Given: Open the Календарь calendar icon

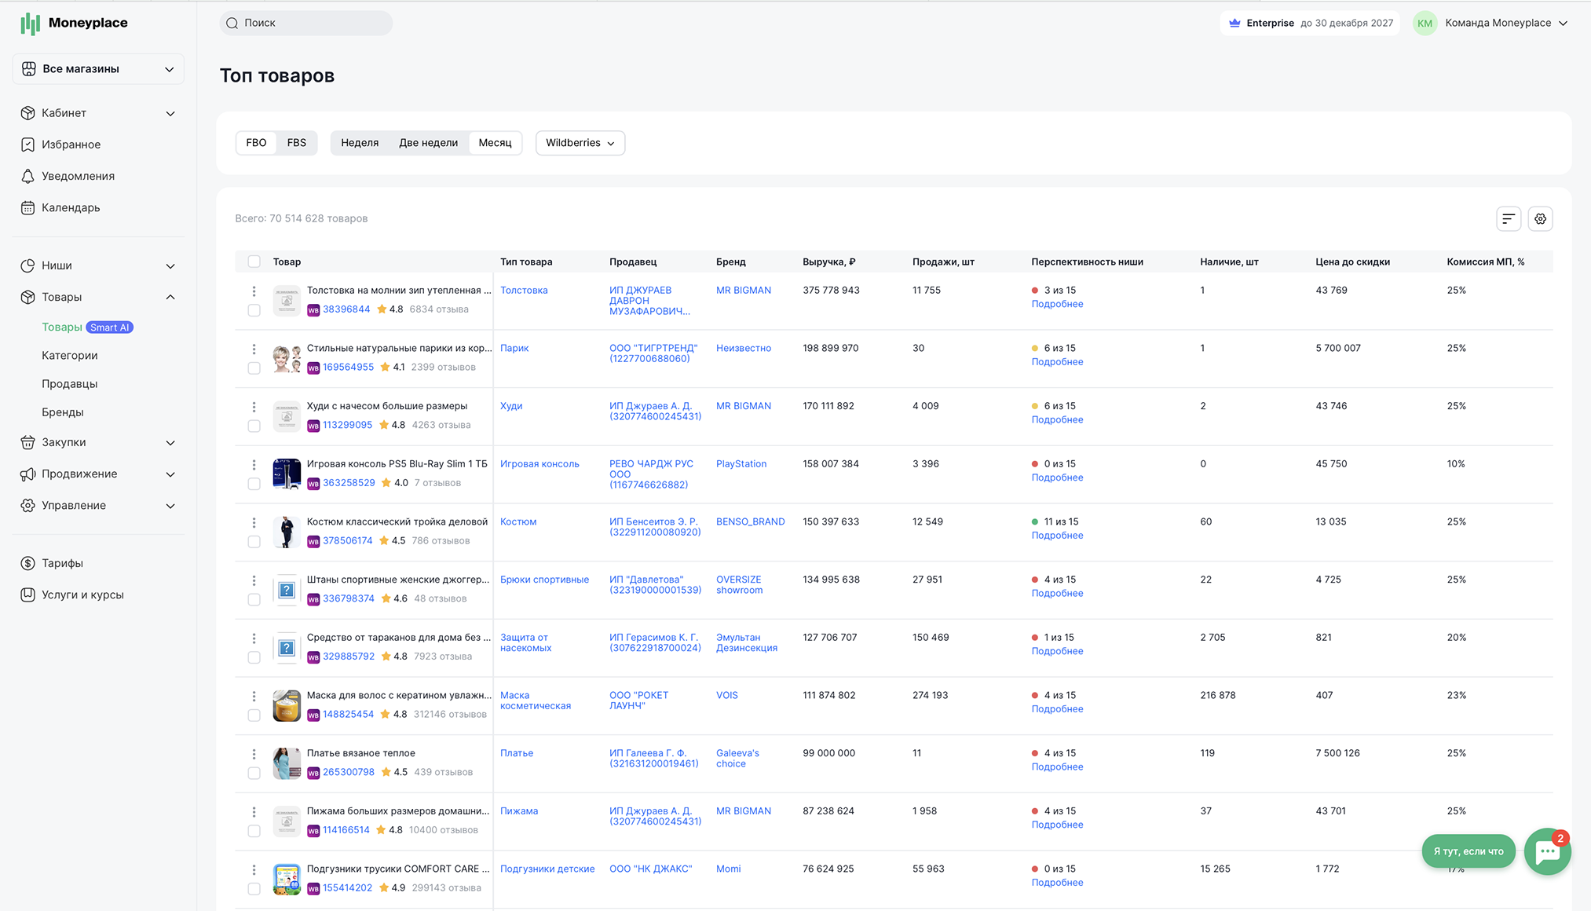Looking at the screenshot, I should click(28, 207).
